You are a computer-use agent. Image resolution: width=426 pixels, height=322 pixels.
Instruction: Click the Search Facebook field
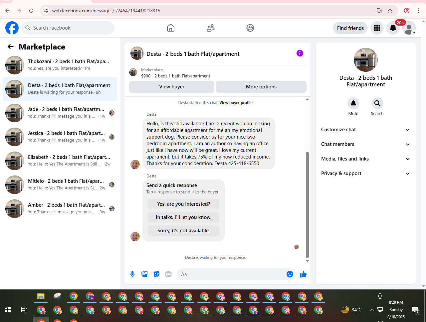point(68,28)
